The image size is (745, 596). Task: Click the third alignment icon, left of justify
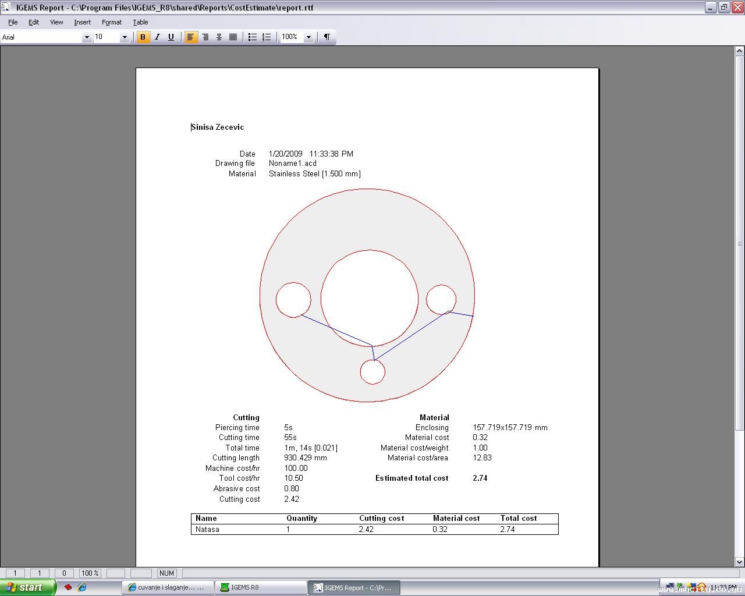[x=219, y=37]
